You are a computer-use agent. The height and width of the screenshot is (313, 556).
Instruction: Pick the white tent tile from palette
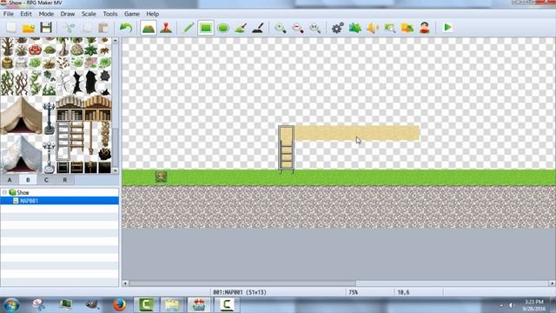pos(21,154)
